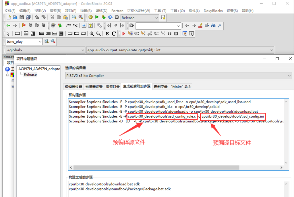
Task: Rebuild the project using the toolbar
Action: point(110,17)
